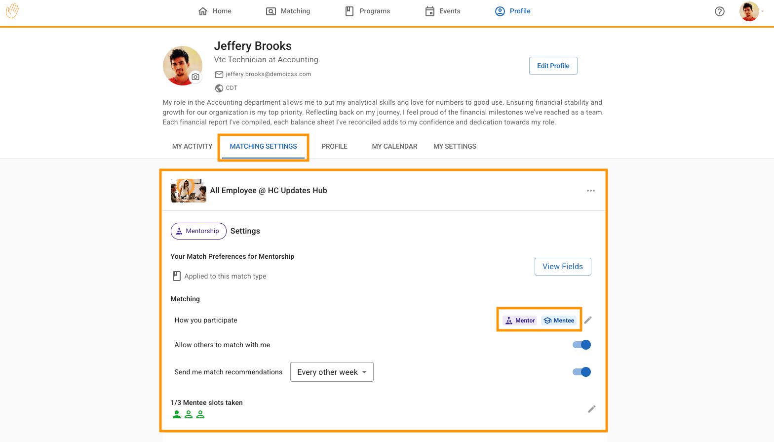
Task: Click the timezone globe icon
Action: pos(219,88)
